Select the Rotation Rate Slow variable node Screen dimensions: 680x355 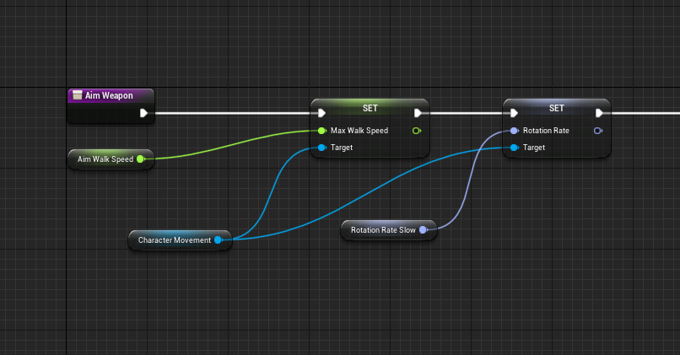(382, 229)
